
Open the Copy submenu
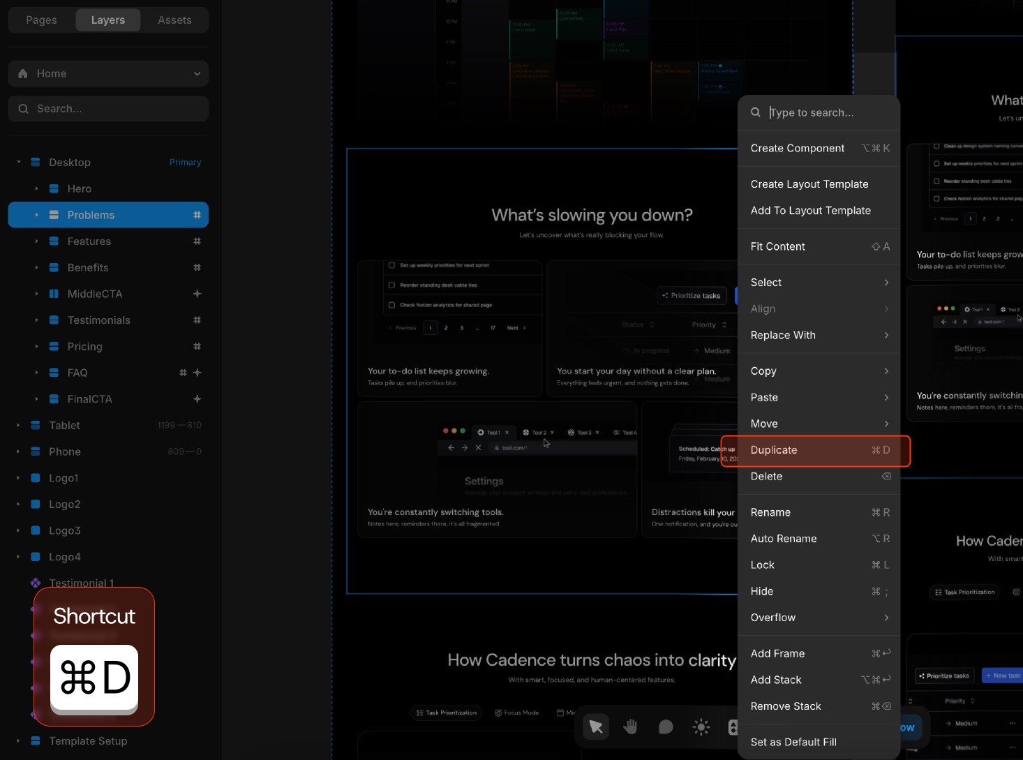point(819,371)
